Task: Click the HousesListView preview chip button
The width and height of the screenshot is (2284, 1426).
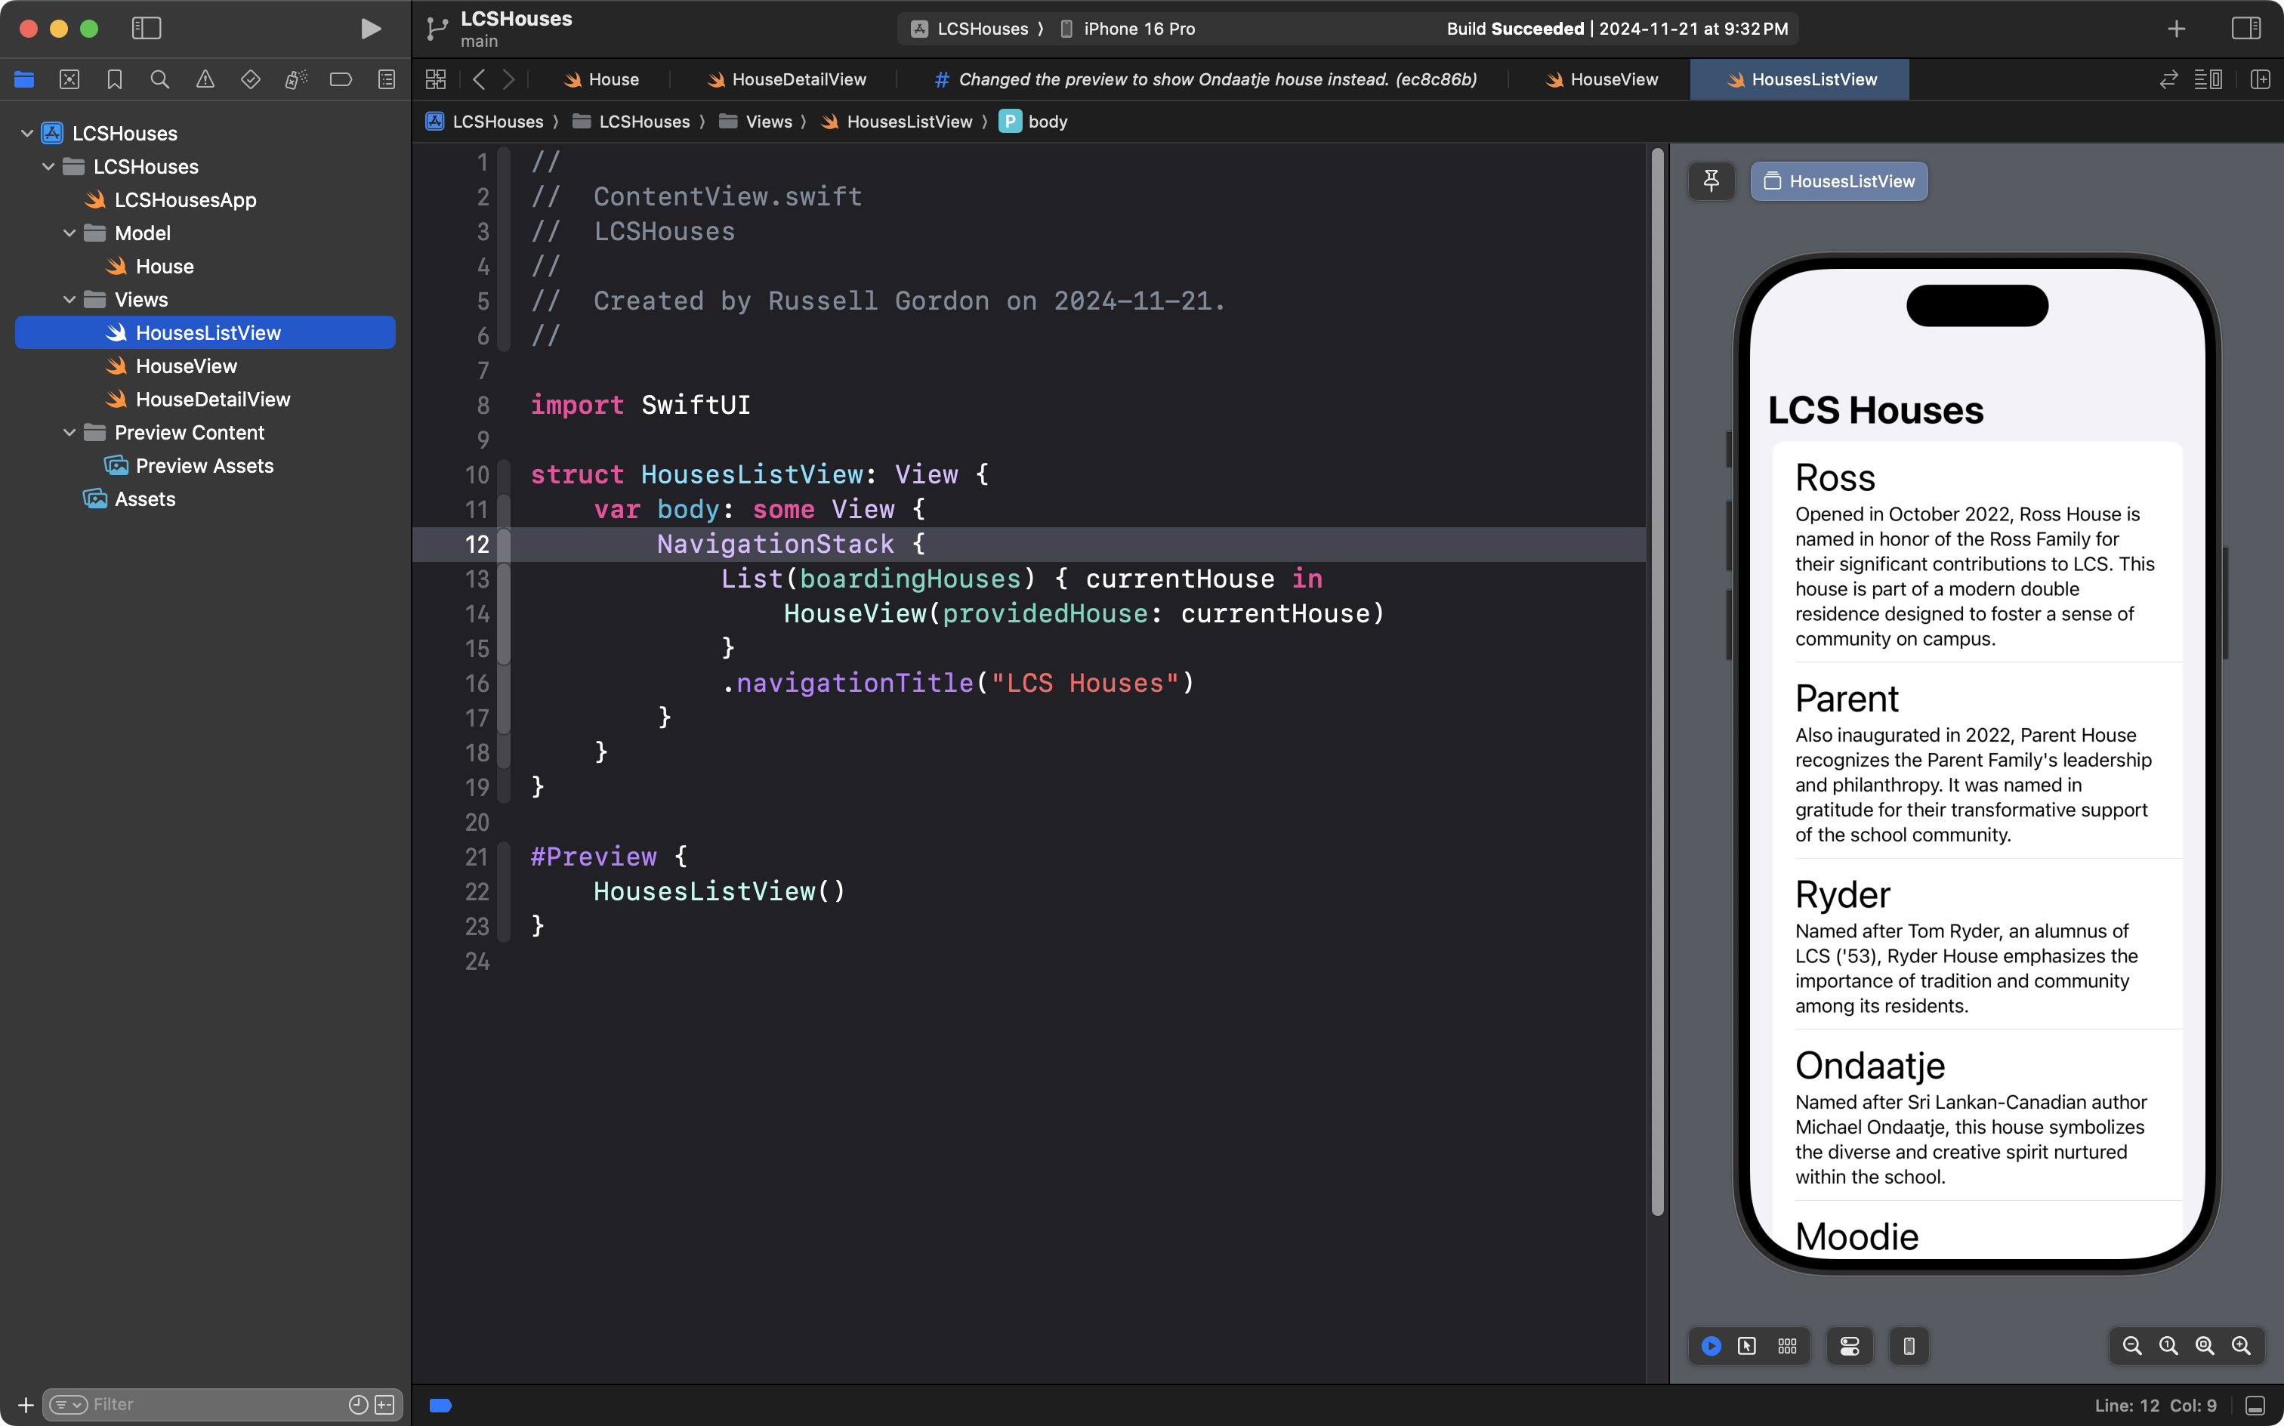Action: 1839,181
